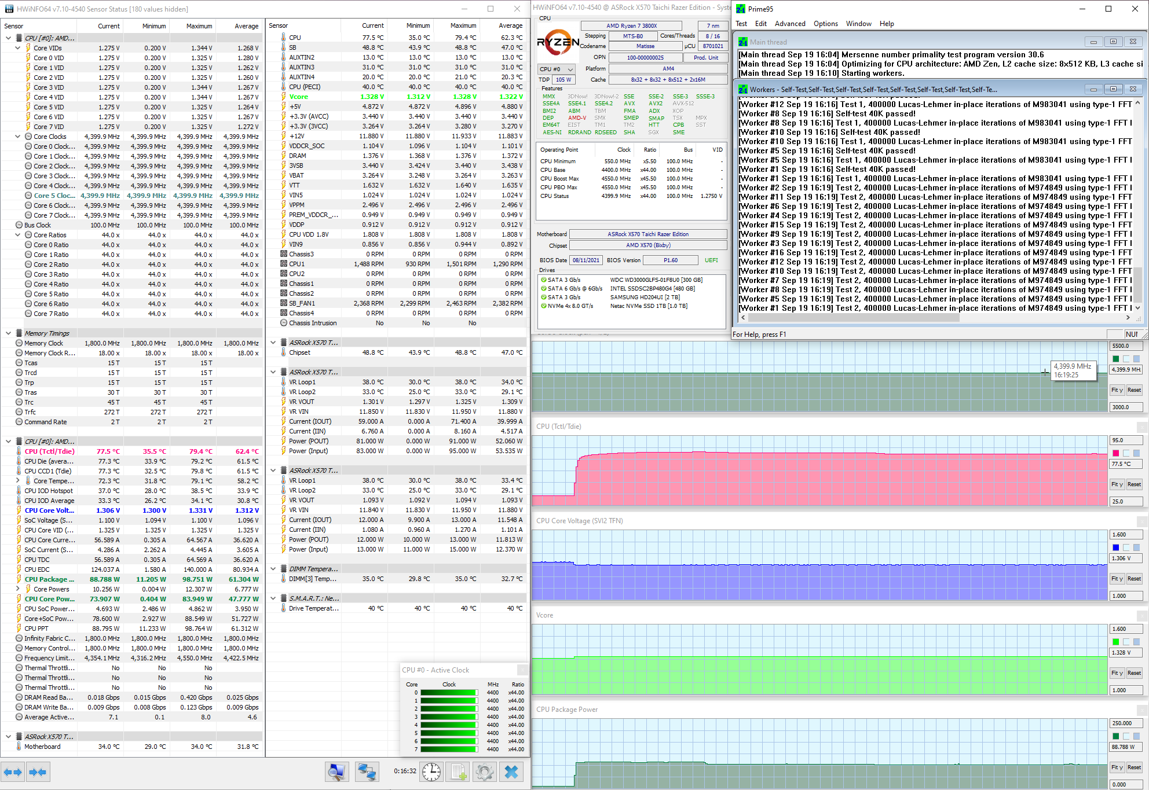Open the CPU #0 selector dropdown
The image size is (1149, 790).
coord(556,69)
